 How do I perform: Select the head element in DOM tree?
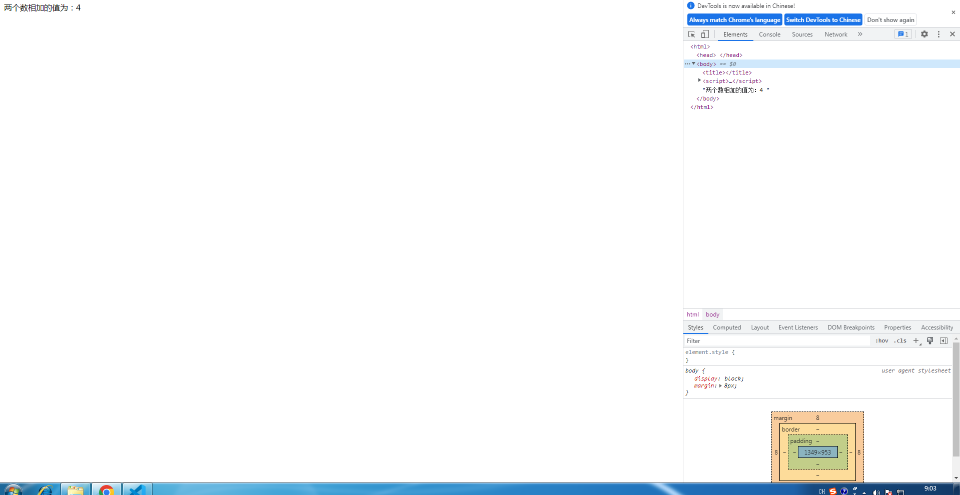(719, 55)
